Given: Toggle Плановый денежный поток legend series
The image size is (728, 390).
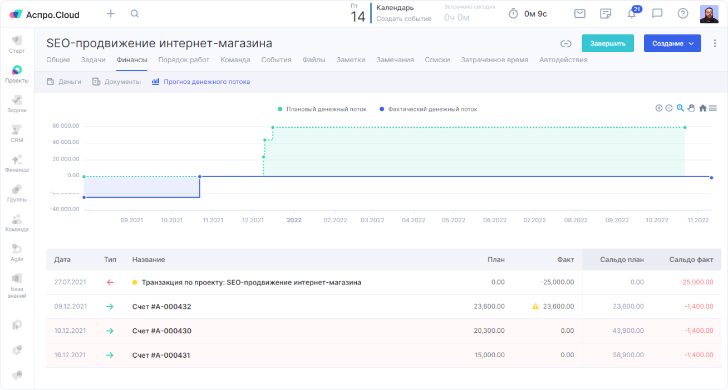Looking at the screenshot, I should pyautogui.click(x=322, y=109).
